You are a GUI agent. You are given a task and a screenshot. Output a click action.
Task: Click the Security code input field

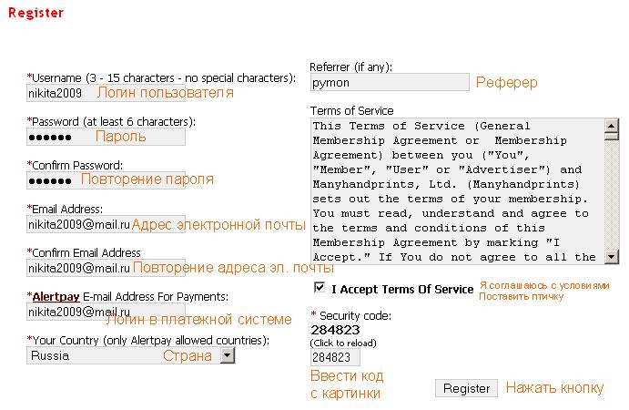pos(335,357)
